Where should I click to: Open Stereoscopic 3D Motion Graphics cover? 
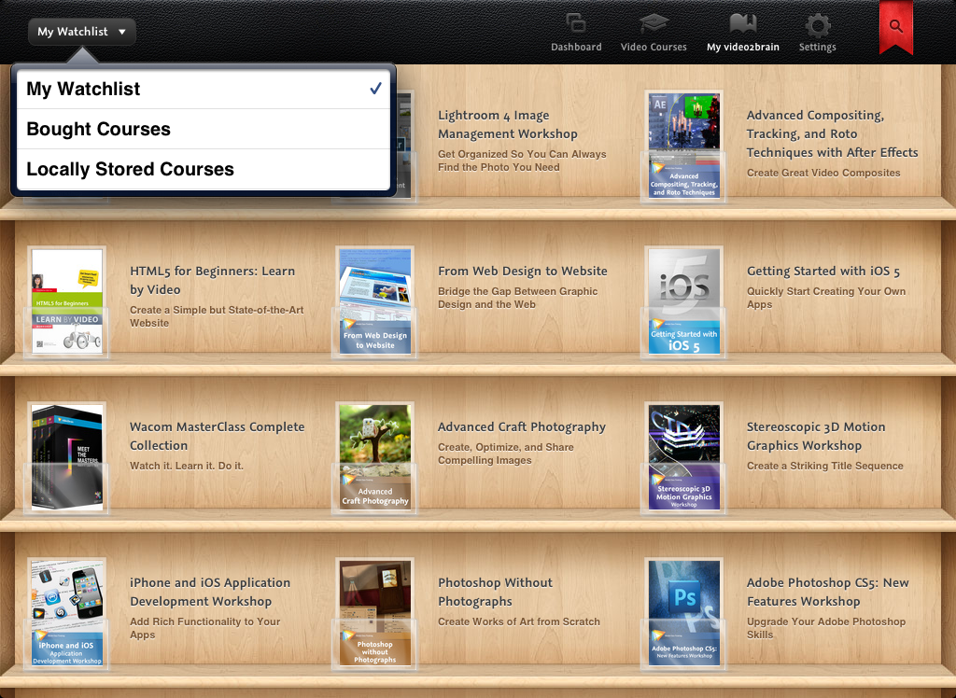(683, 457)
